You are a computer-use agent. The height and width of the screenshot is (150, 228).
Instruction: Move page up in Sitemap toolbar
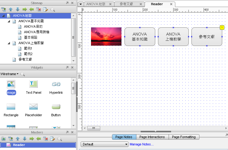click(11, 10)
